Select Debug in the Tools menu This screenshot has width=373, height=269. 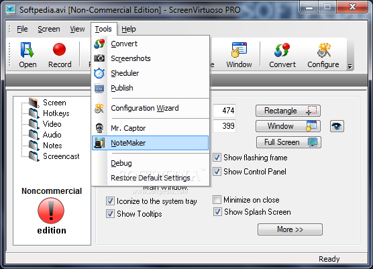tap(150, 163)
